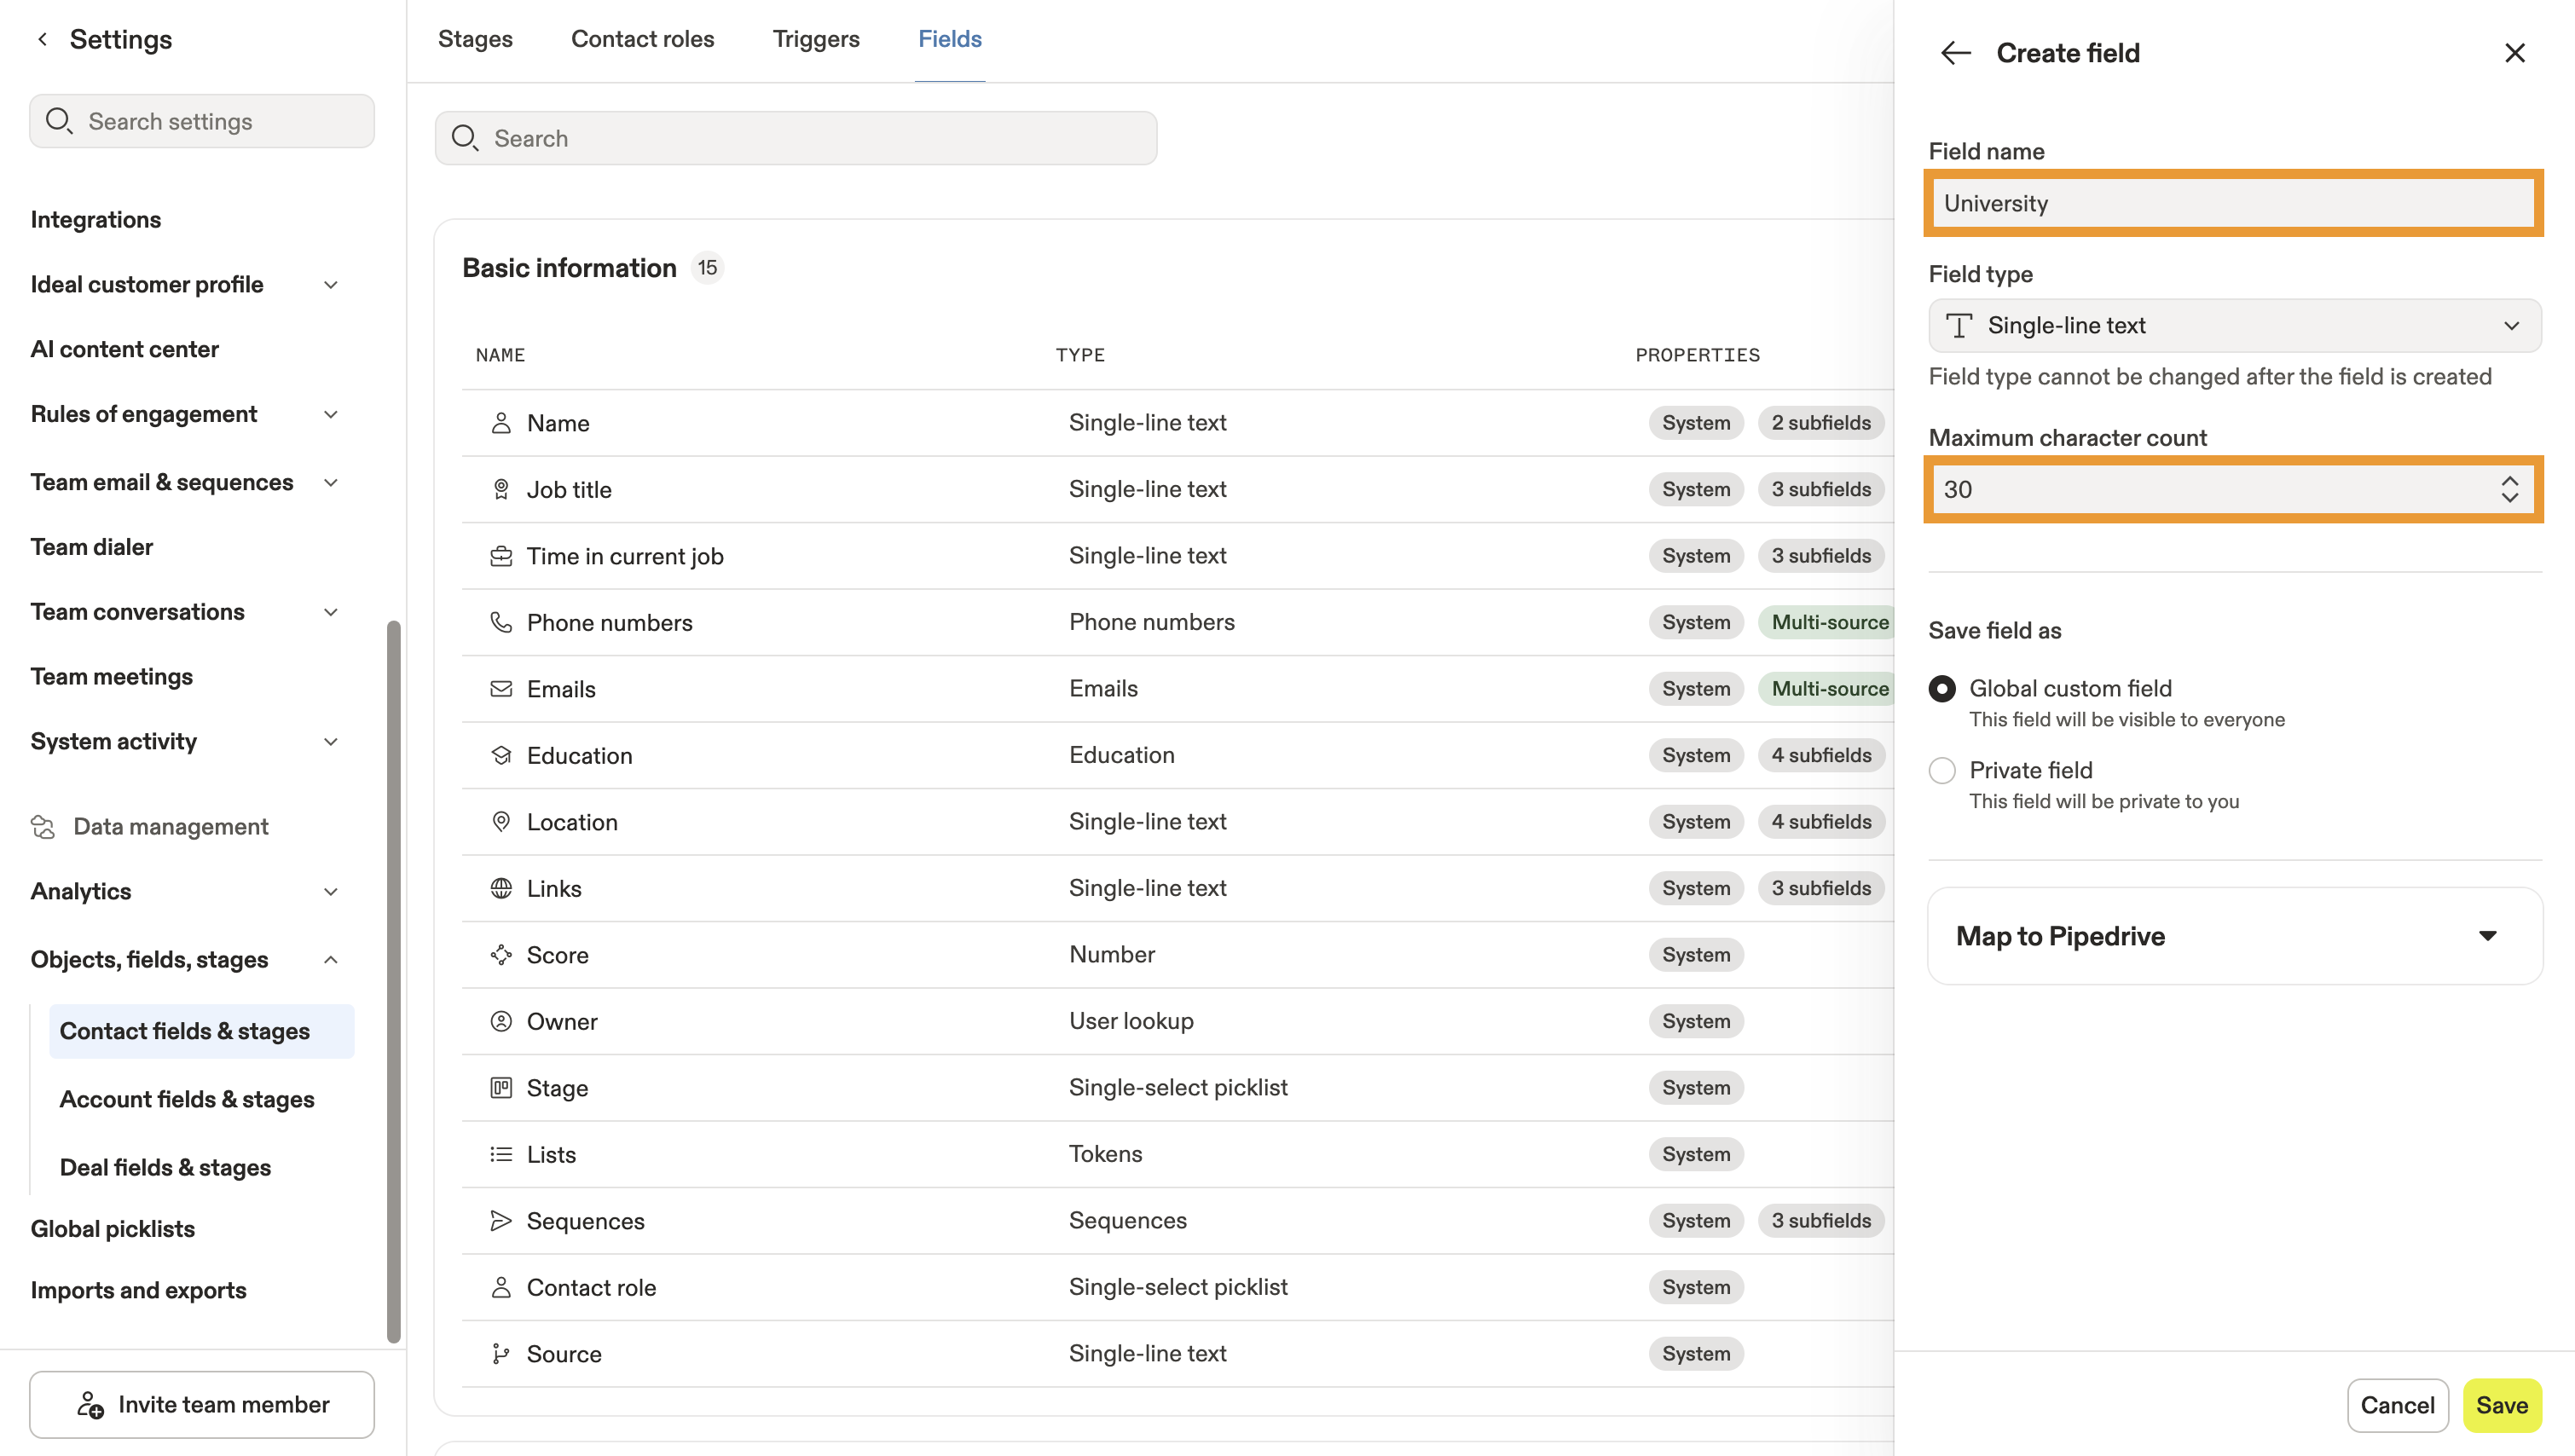Focus the Search settings box
The height and width of the screenshot is (1456, 2575).
pyautogui.click(x=202, y=121)
